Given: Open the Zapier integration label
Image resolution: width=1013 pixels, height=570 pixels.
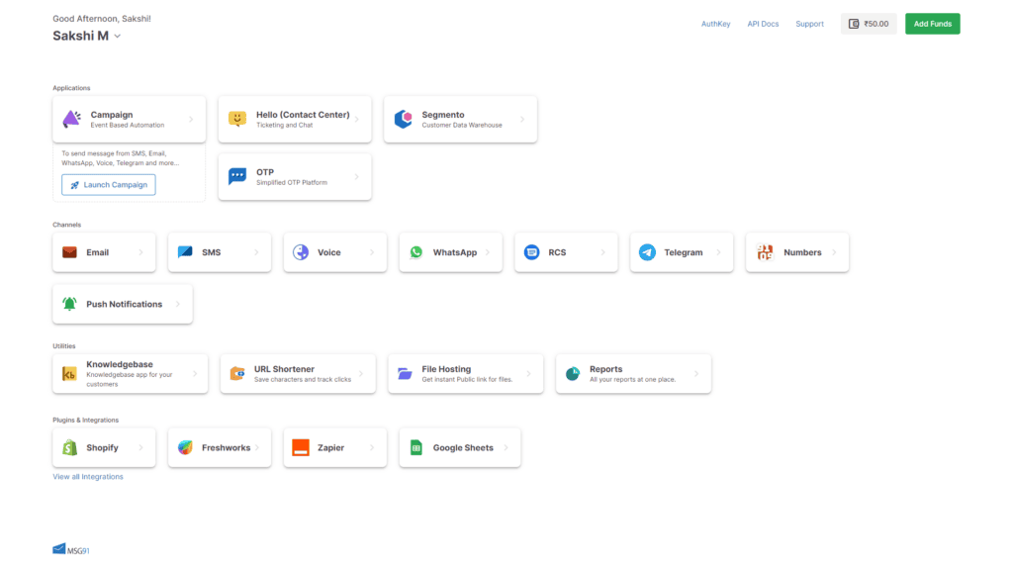Looking at the screenshot, I should 330,447.
